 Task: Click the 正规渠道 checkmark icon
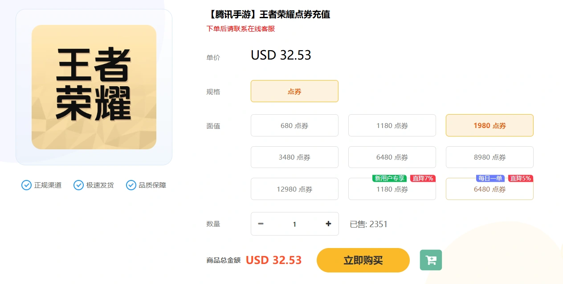point(26,185)
